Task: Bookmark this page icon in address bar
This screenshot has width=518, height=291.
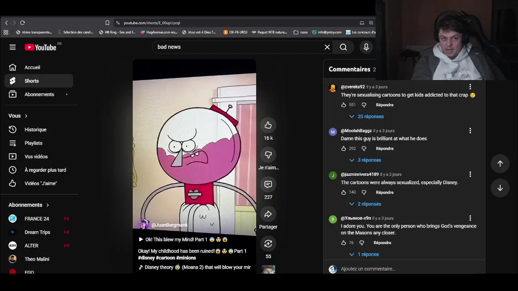Action: click(x=107, y=23)
